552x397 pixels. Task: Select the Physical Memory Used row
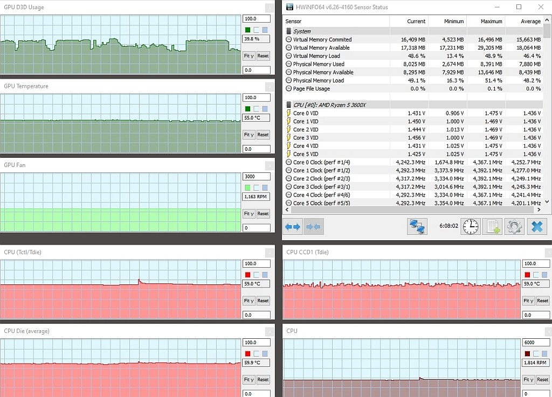[413, 64]
